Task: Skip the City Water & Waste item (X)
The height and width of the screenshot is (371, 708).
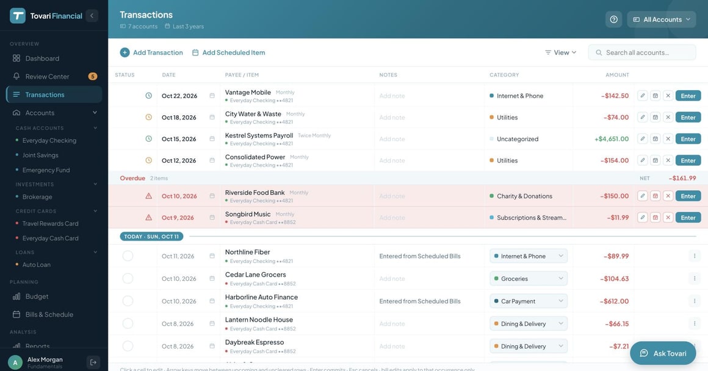Action: [668, 117]
